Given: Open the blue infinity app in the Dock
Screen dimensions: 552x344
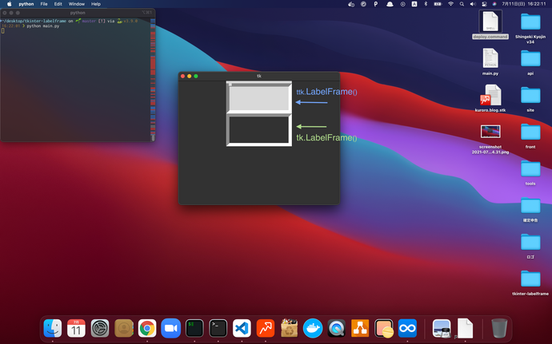Looking at the screenshot, I should [407, 329].
